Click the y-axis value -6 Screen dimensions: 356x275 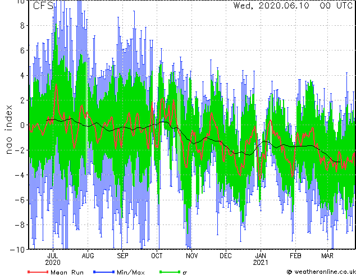click(x=20, y=200)
